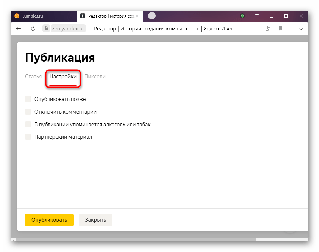Click the copy-page icon in address bar
Screen dimensions: 319x252
268,28
